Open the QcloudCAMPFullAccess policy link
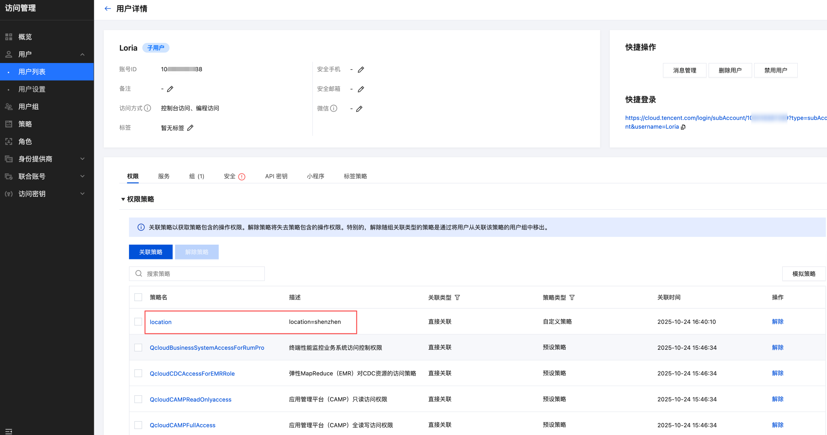 click(x=182, y=425)
